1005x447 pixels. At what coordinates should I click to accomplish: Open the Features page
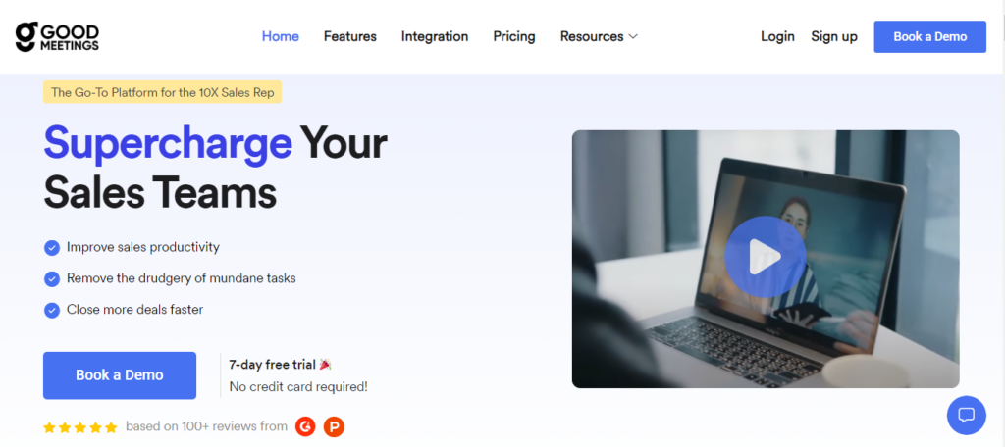(350, 36)
